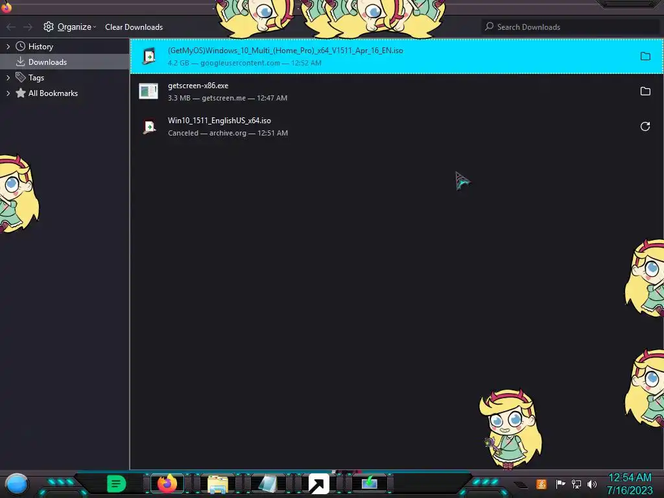Screen dimensions: 664x498
Task: Open the green chat app on taskbar
Action: pyautogui.click(x=117, y=484)
